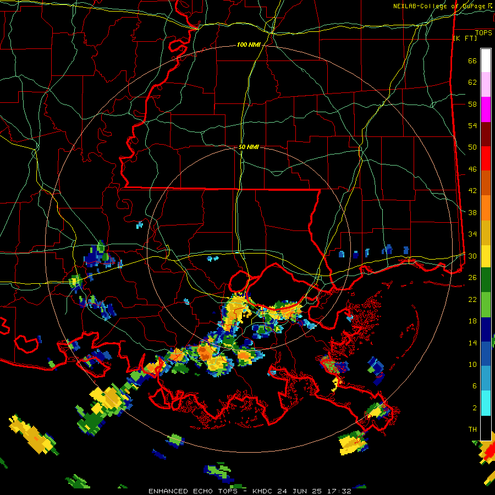Image resolution: width=495 pixels, height=495 pixels.
Task: Click the 58 scale label
Action: tap(472, 104)
